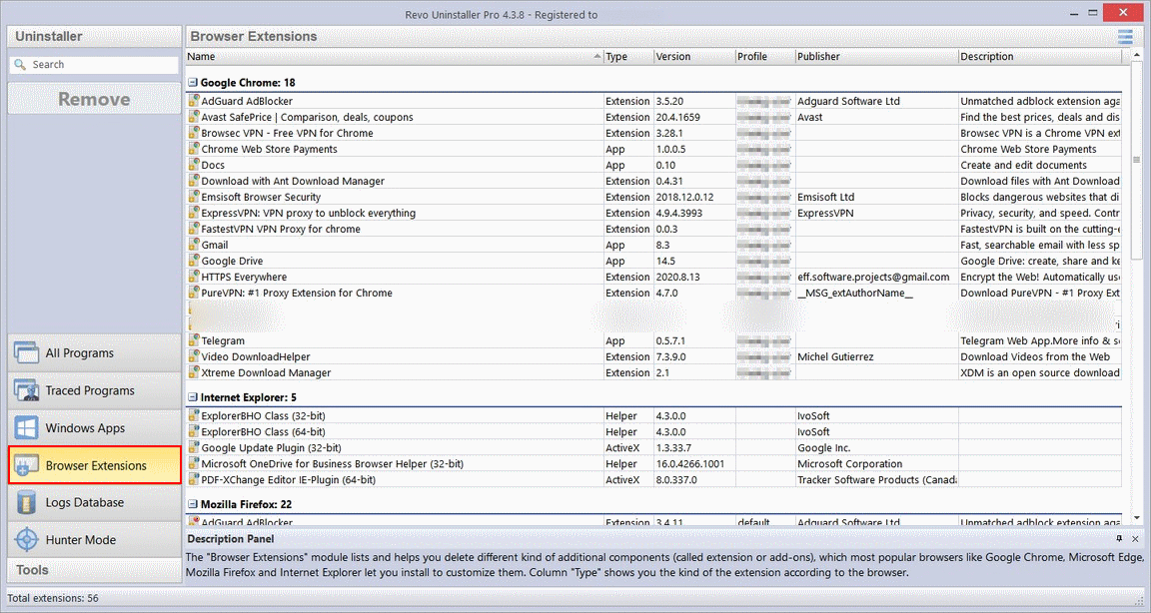Click the Remove button
The height and width of the screenshot is (613, 1151).
click(x=94, y=98)
